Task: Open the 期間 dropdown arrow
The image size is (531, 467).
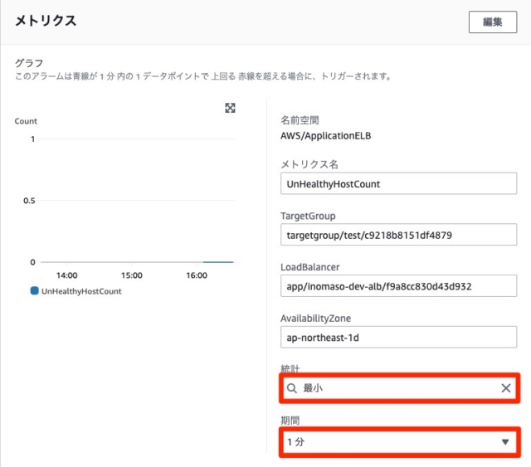Action: click(505, 442)
